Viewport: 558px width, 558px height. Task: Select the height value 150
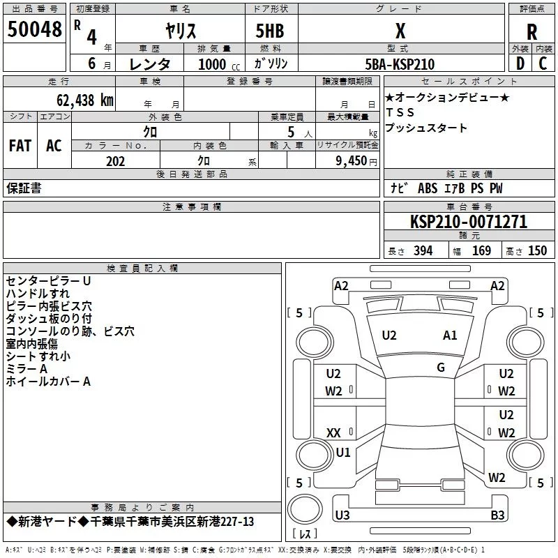[x=537, y=251]
